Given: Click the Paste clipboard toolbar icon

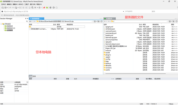Looking at the screenshot, I should coord(32,7).
